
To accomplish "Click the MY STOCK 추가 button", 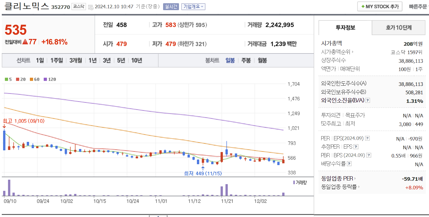I will pyautogui.click(x=380, y=6).
